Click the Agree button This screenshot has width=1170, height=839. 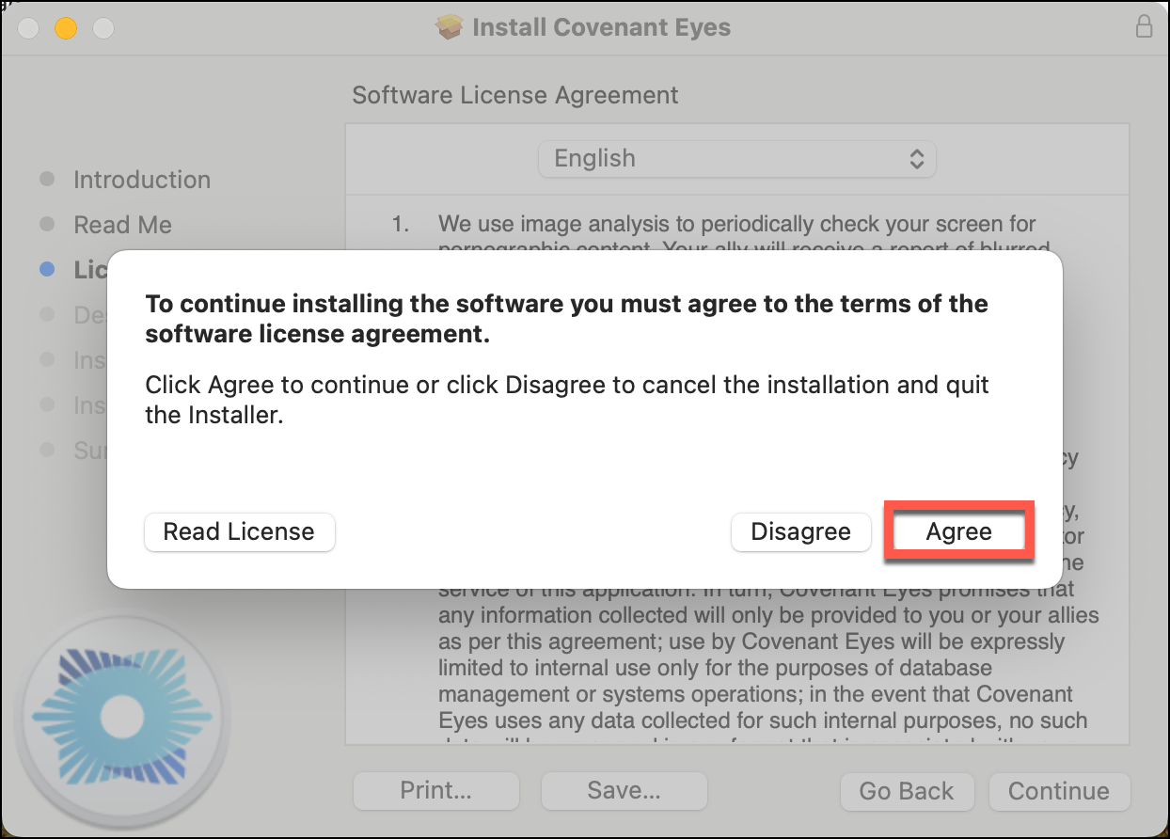(x=958, y=531)
